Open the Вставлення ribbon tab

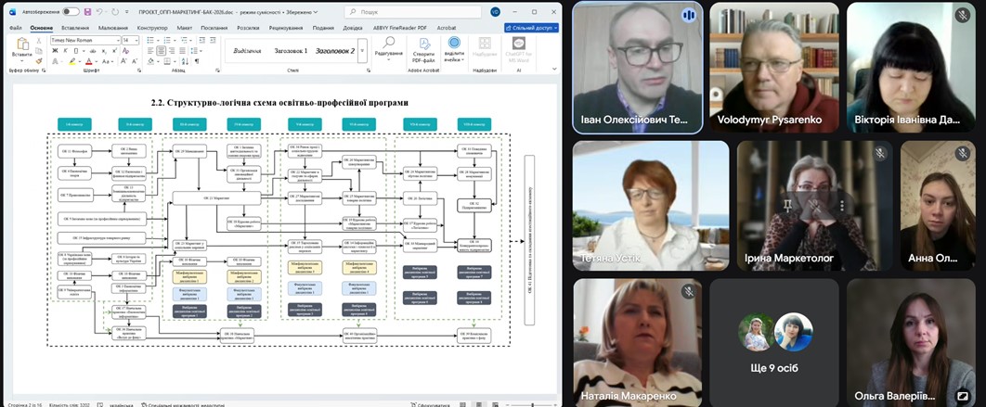(x=73, y=28)
